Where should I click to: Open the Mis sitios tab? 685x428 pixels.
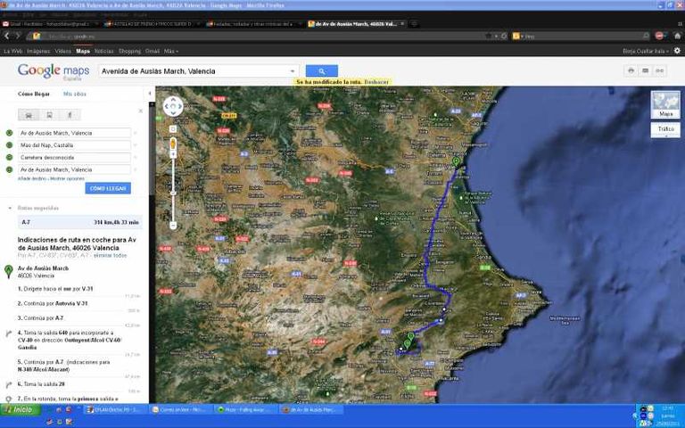74,94
